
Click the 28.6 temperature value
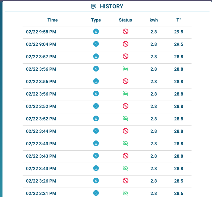(x=178, y=193)
